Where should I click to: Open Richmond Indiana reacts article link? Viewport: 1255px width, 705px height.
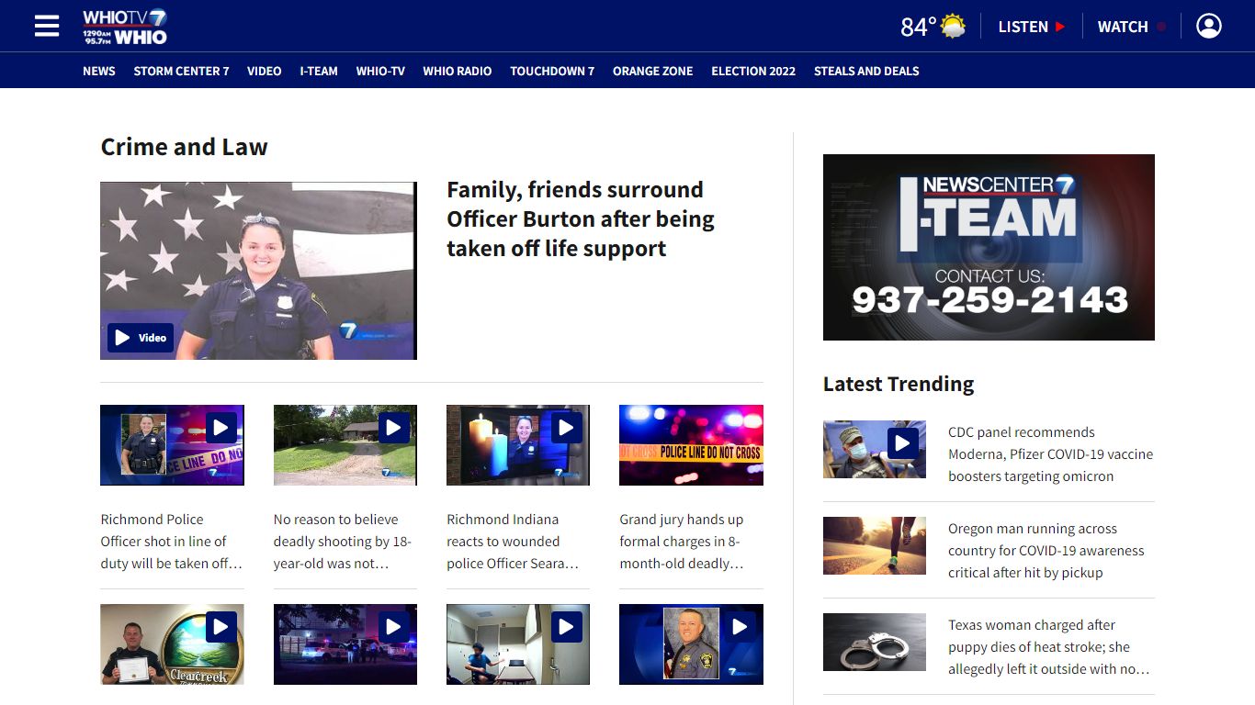tap(517, 542)
